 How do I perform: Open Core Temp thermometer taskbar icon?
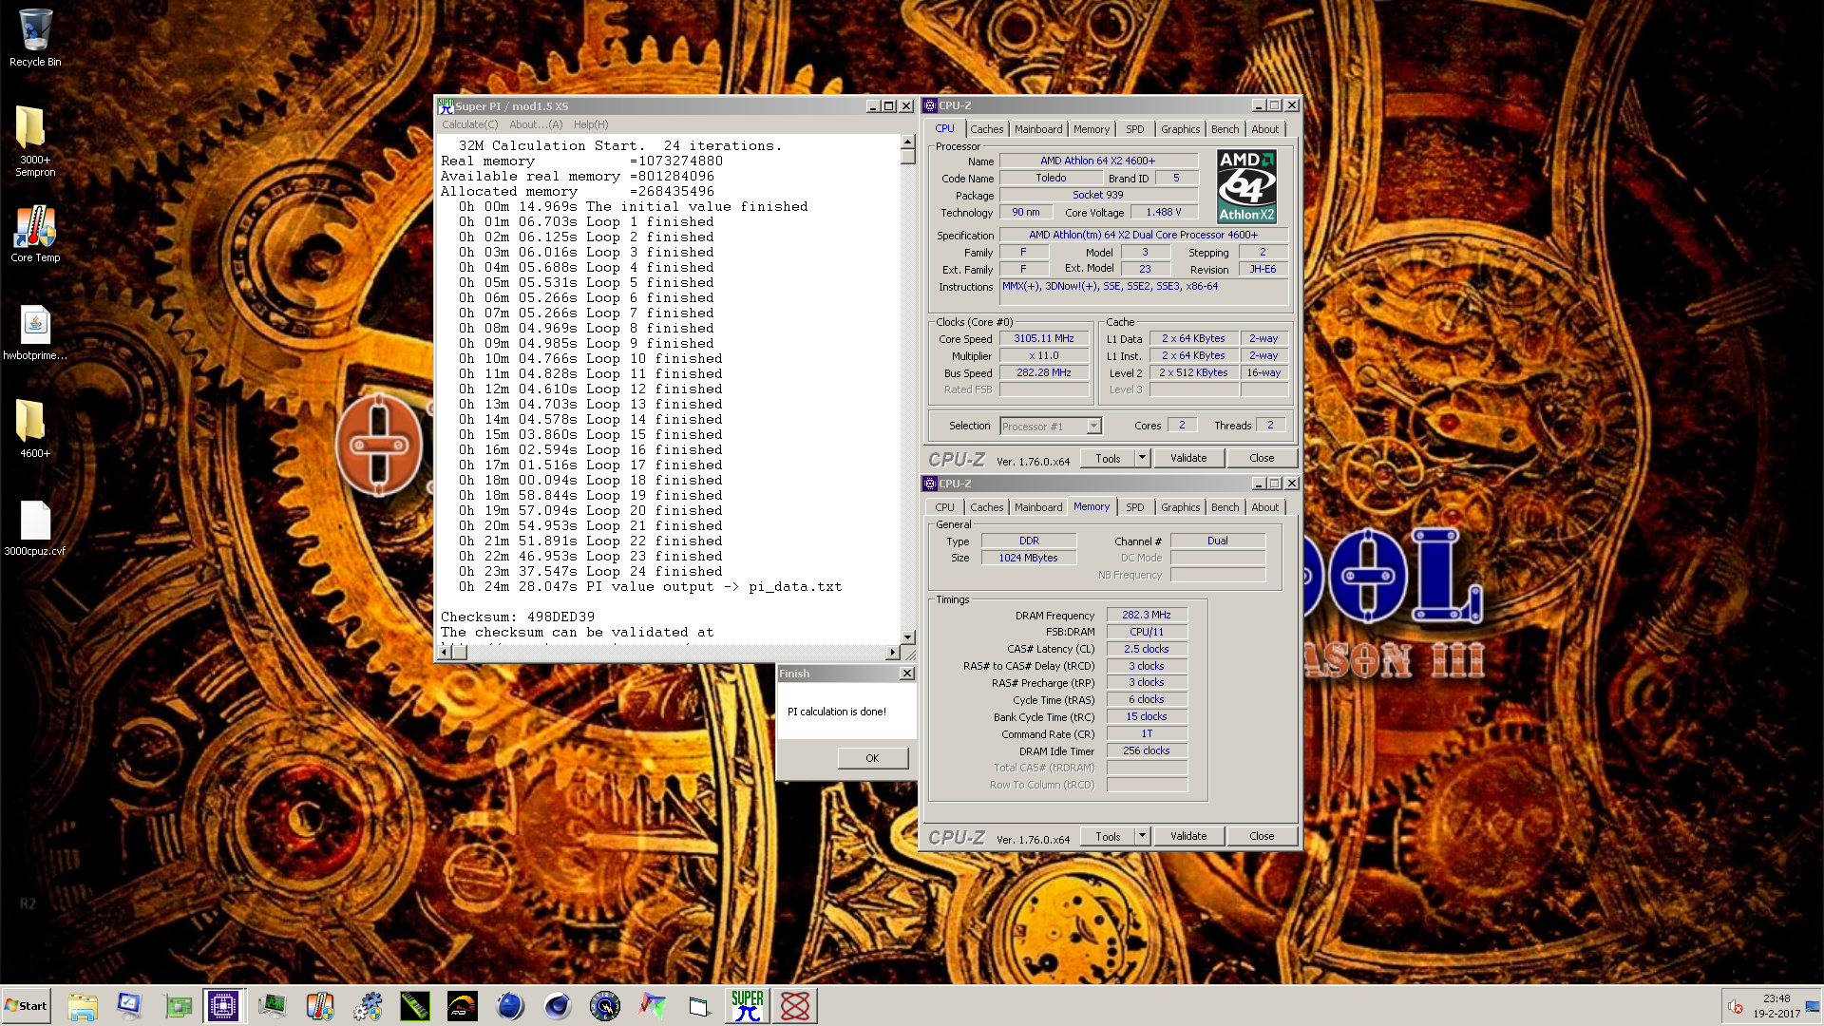click(x=320, y=1006)
